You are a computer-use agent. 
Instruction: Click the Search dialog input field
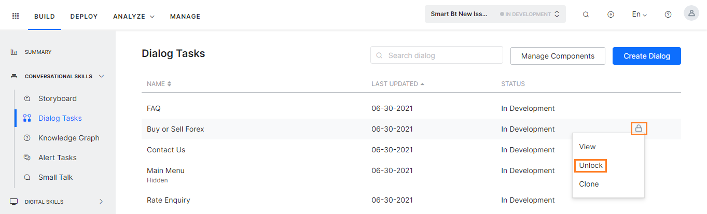tap(441, 55)
